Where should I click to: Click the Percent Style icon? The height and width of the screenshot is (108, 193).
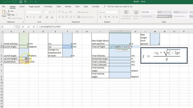(105, 17)
